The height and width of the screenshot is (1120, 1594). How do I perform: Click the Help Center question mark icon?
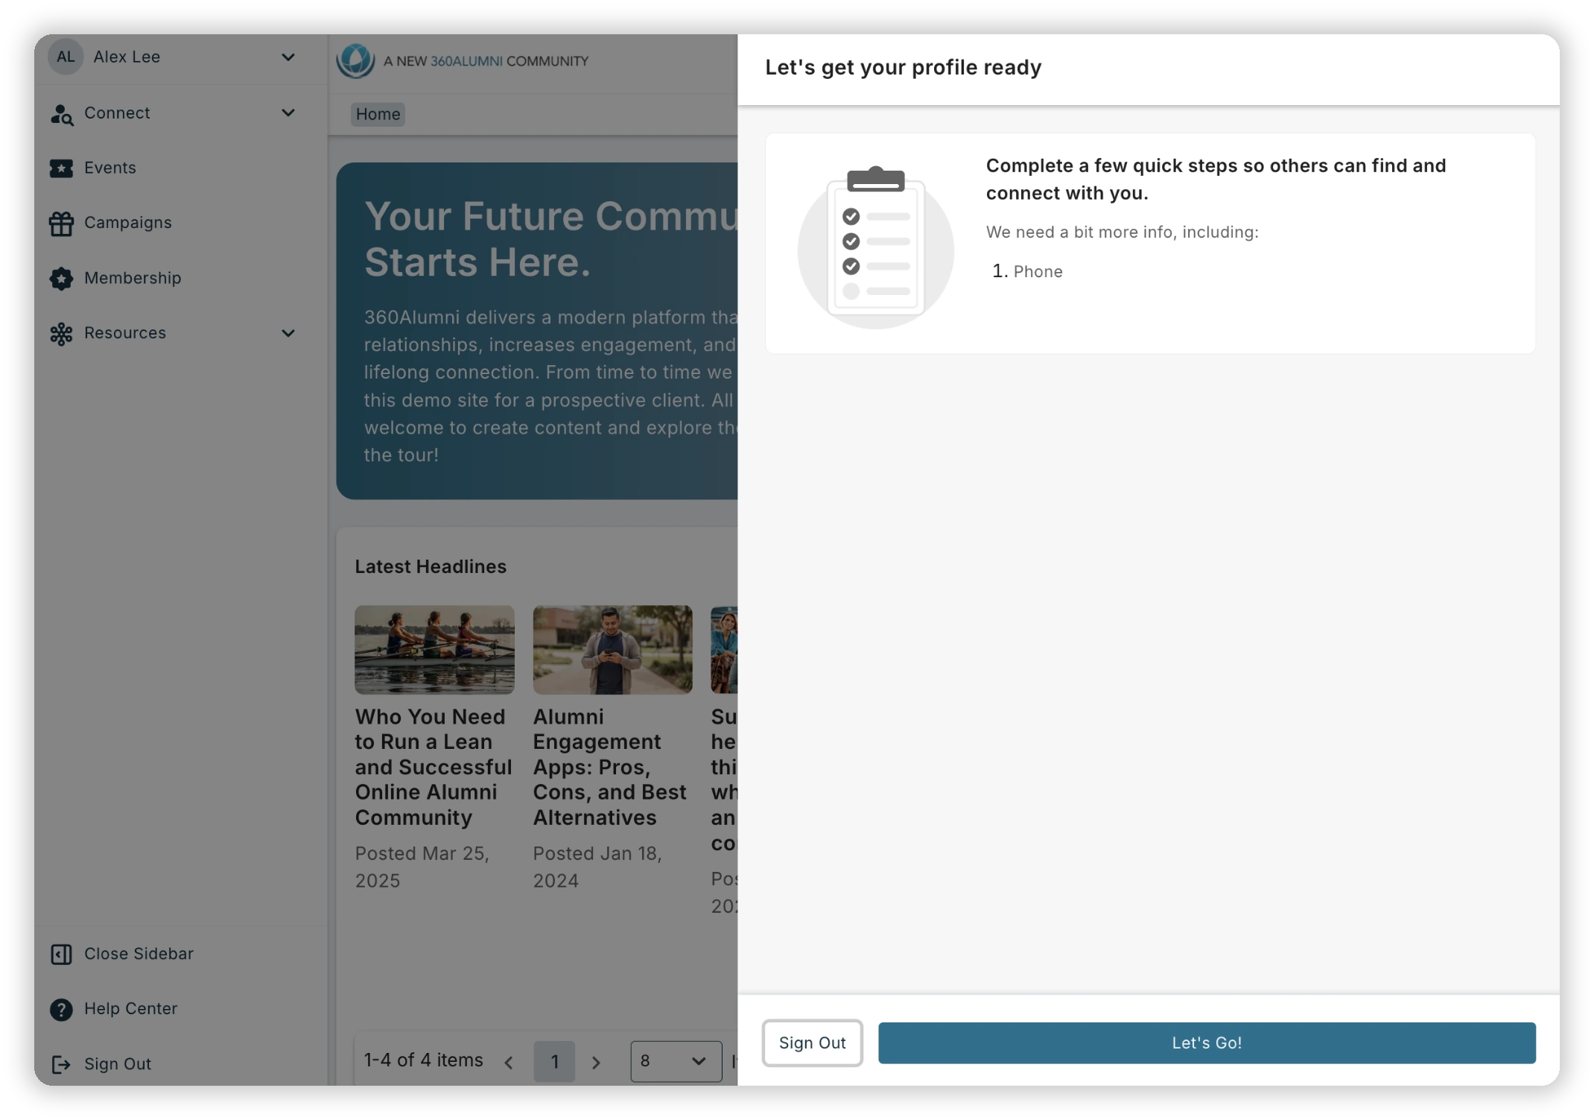pos(61,1010)
